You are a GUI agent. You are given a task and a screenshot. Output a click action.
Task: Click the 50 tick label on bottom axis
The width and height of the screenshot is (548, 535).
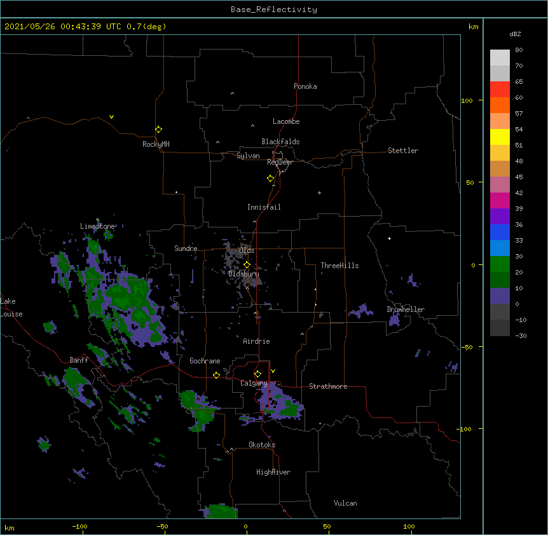pos(327,526)
